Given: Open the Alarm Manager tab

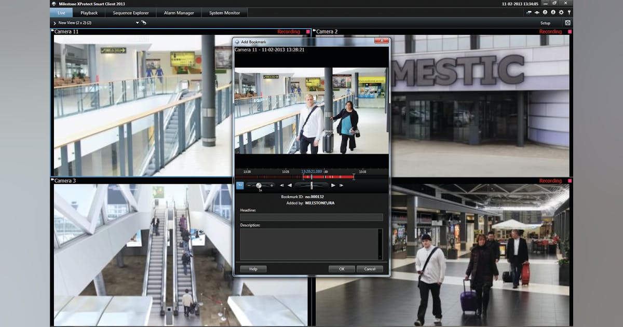Looking at the screenshot, I should tap(179, 12).
